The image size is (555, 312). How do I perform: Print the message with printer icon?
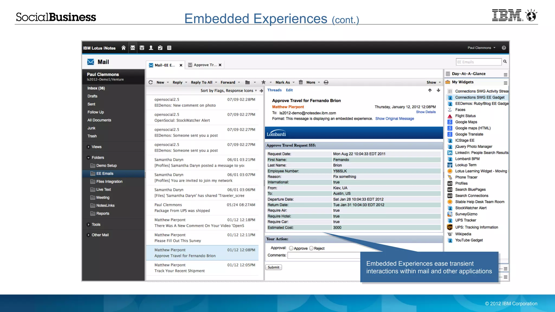point(326,82)
